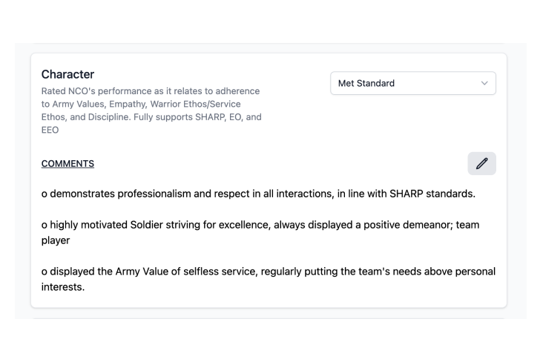This screenshot has width=543, height=362.
Task: Select the Character section heading
Action: (x=68, y=74)
